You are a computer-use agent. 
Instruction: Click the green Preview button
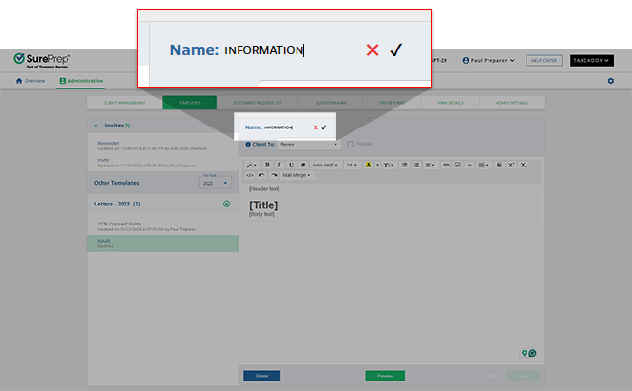(x=385, y=376)
